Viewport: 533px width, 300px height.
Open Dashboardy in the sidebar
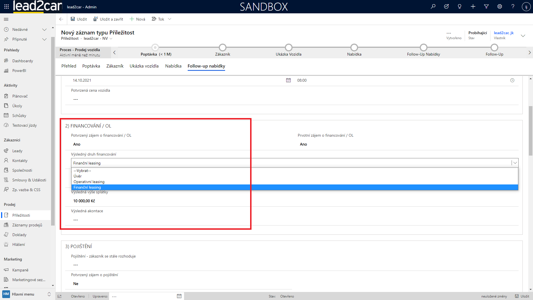tap(22, 61)
